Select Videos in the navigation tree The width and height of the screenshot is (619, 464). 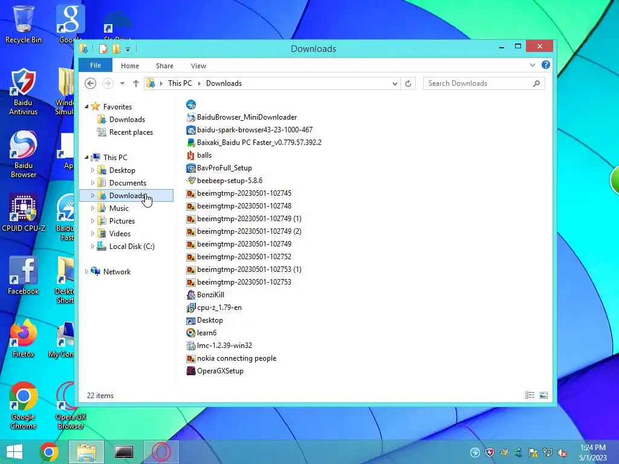tap(120, 234)
